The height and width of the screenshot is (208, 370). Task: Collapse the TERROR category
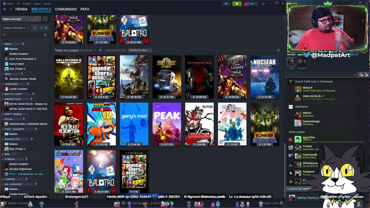click(3, 159)
